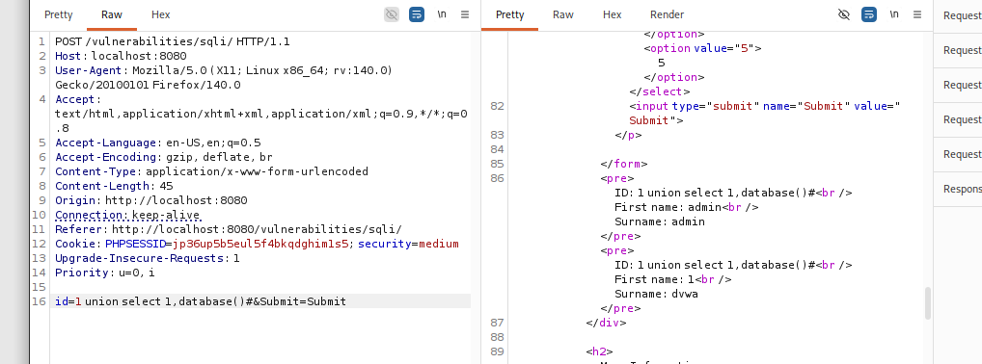Click the Host: localhost:8080 header line
982x364 pixels.
(121, 56)
